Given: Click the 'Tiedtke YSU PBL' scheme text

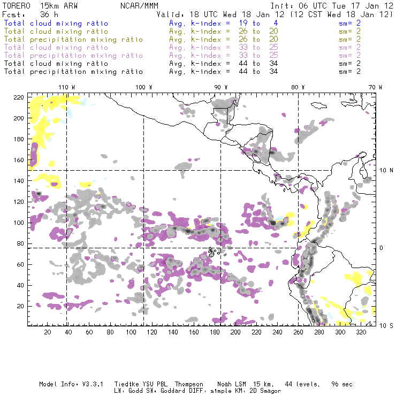Looking at the screenshot, I should [x=141, y=384].
